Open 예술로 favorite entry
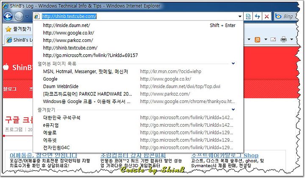 [x=138, y=133]
